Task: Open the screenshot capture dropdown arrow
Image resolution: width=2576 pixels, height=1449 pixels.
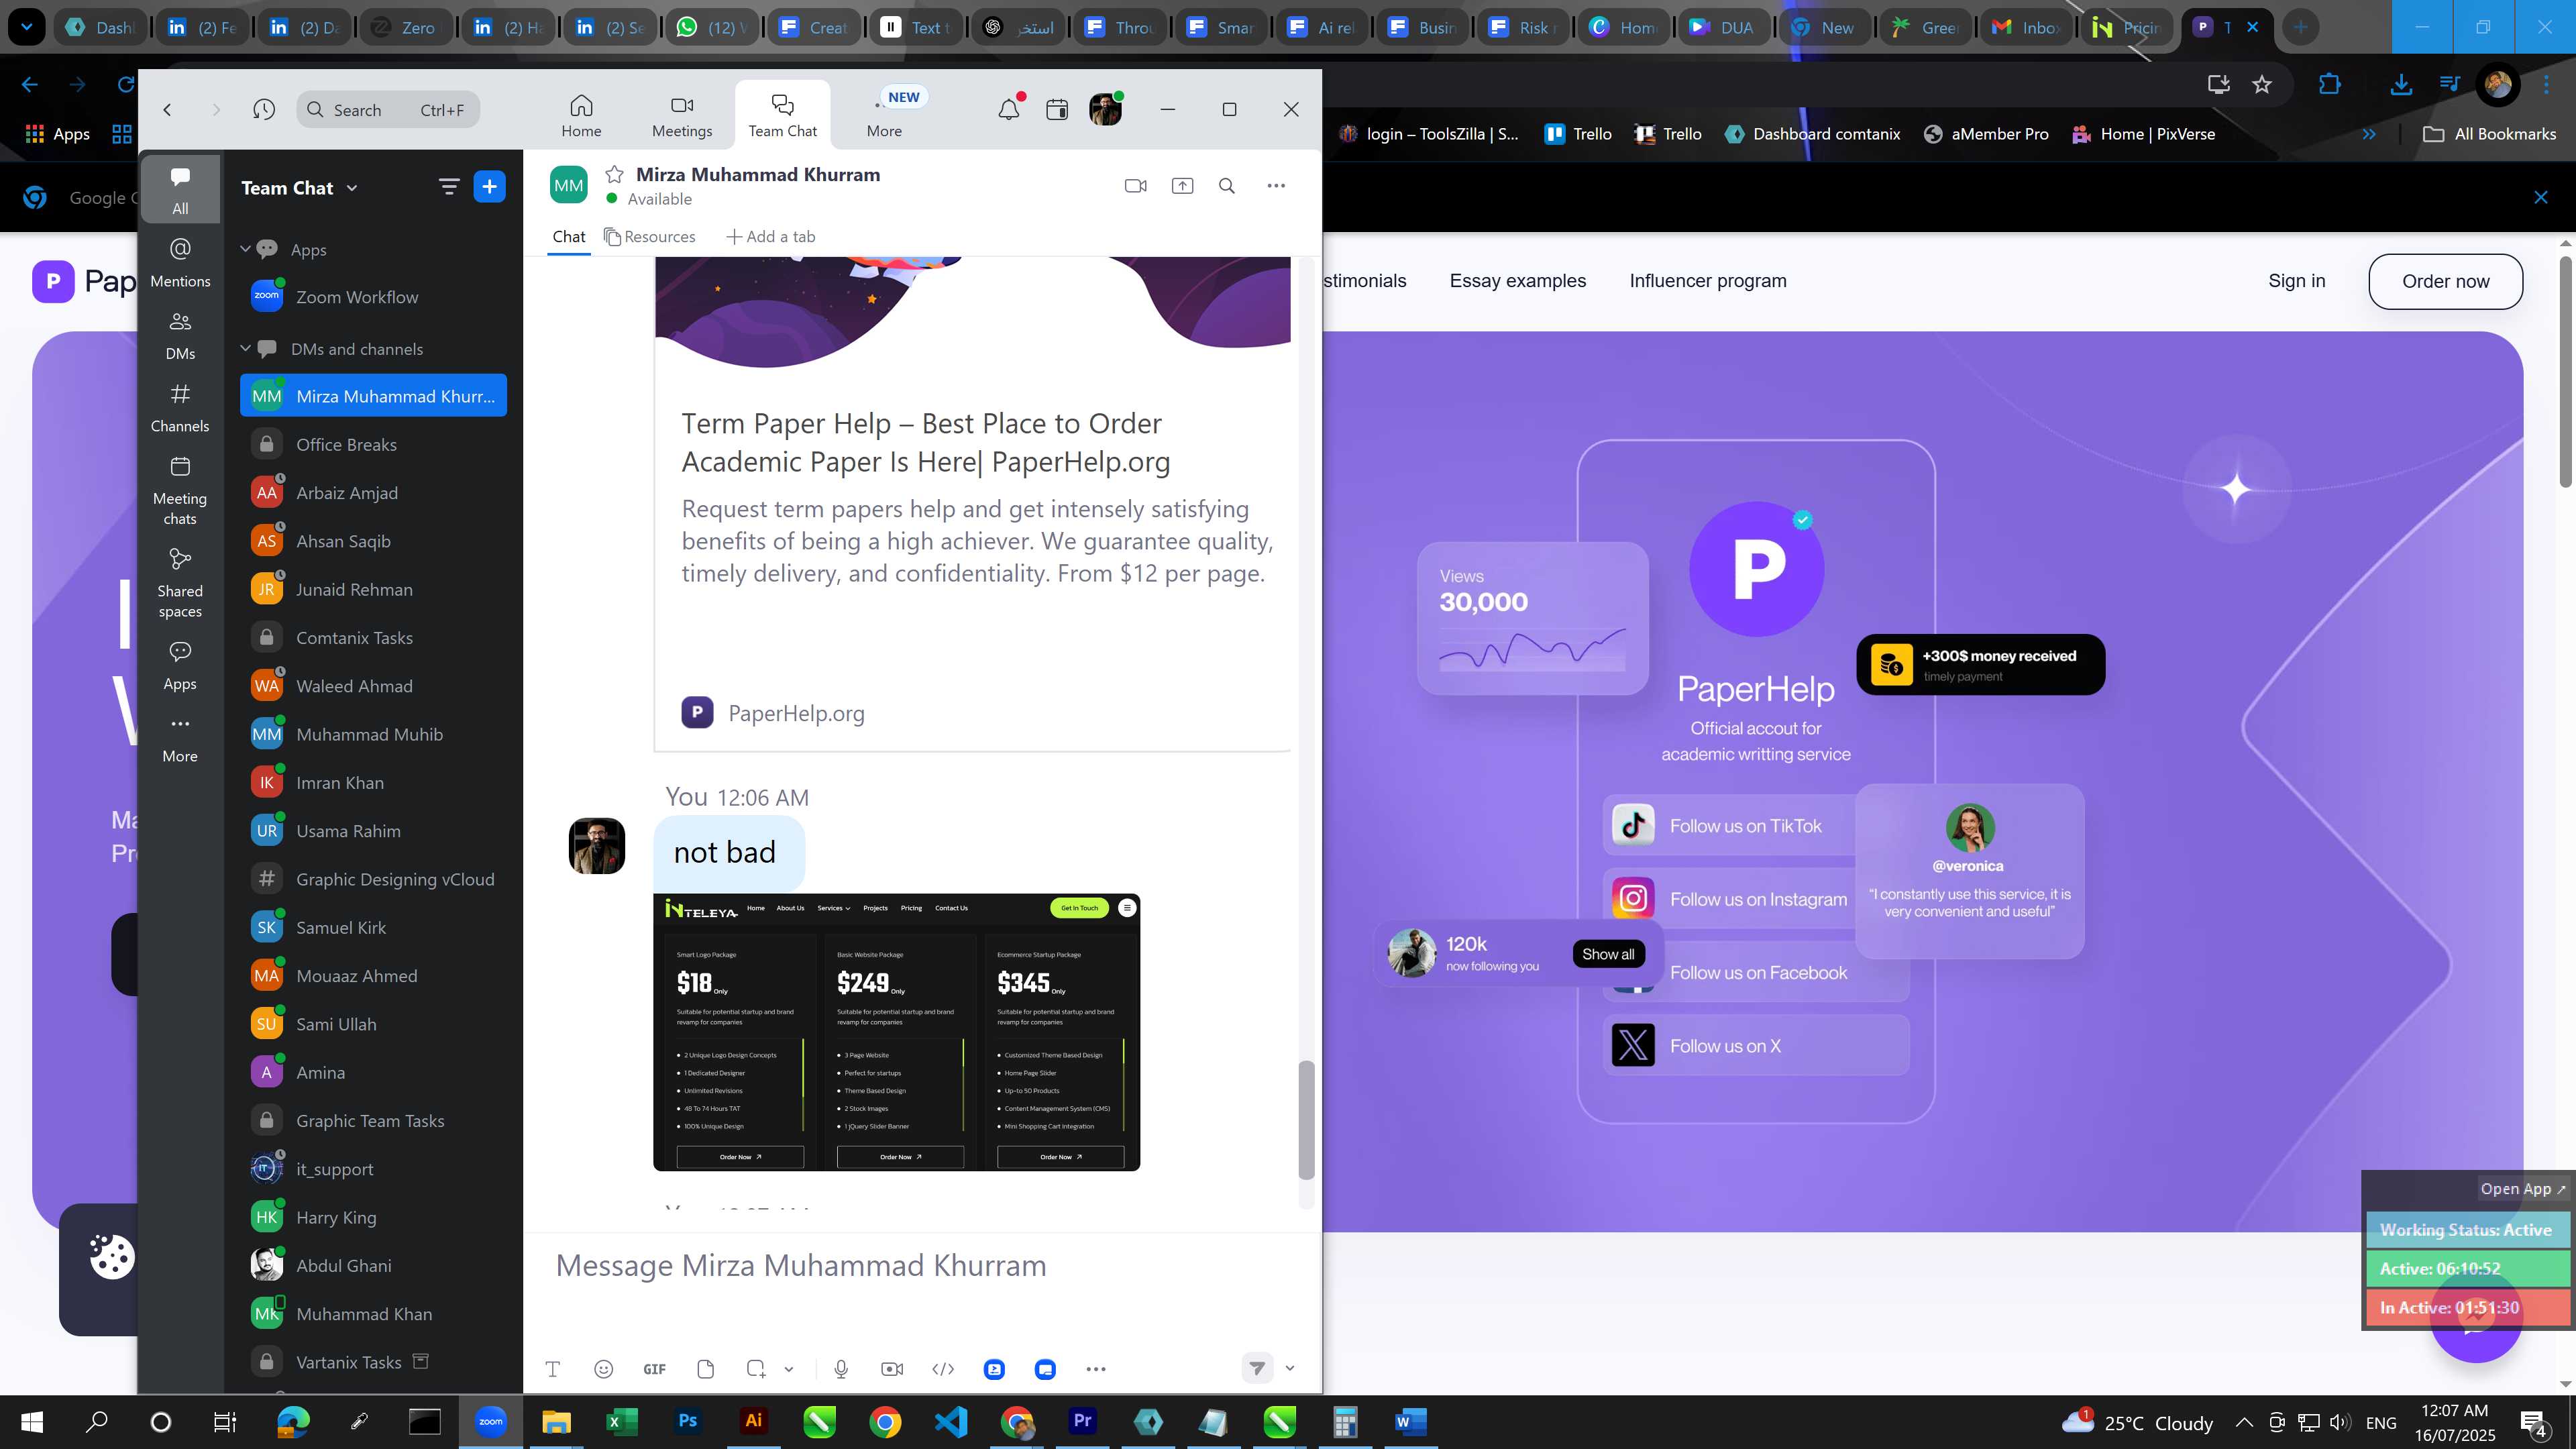Action: (x=789, y=1369)
